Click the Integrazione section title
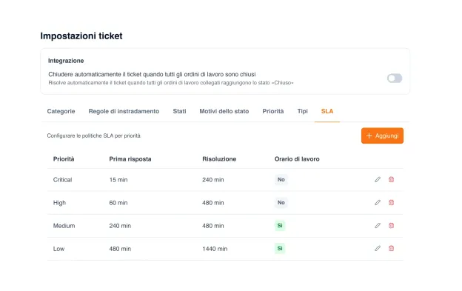 (x=66, y=61)
